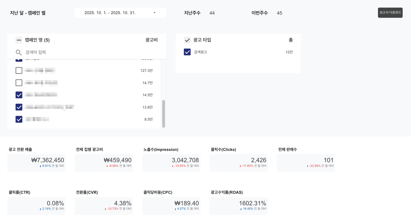
Task: Click the 광고 전환 매출 value ₩7,362,450
Action: (x=48, y=160)
